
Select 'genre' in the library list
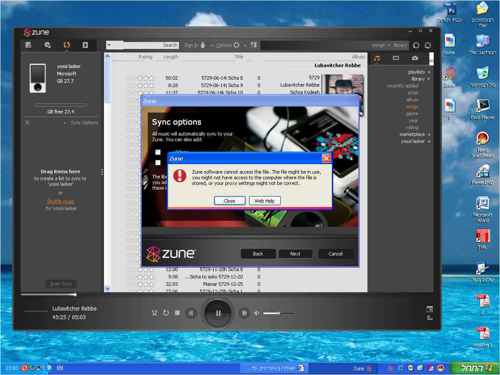412,113
